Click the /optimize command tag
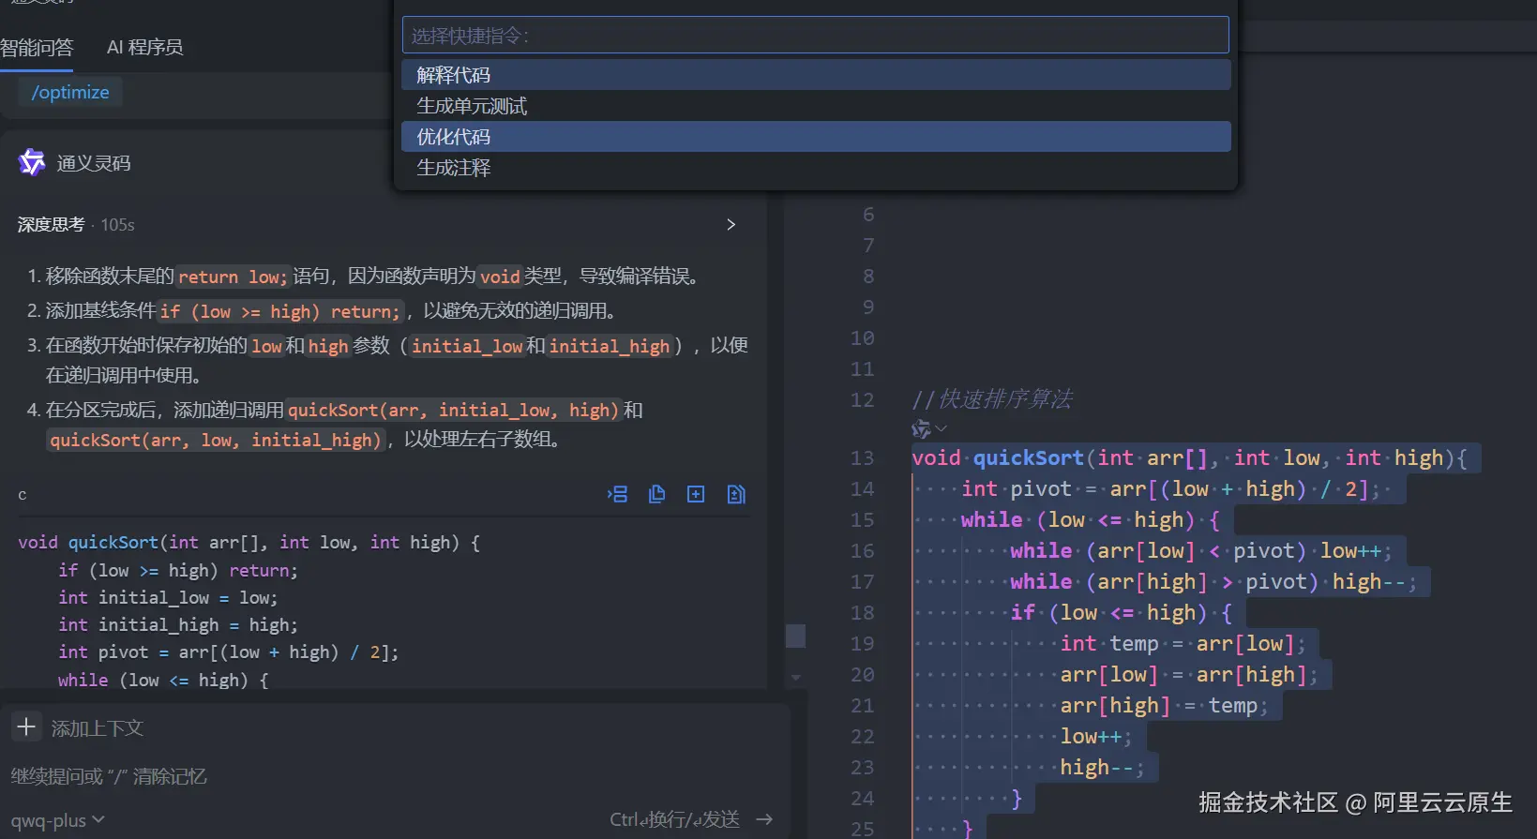 70,92
